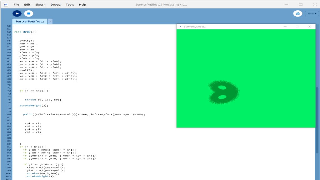The image size is (320, 180).
Task: Open the Edit menu
Action: tap(27, 5)
